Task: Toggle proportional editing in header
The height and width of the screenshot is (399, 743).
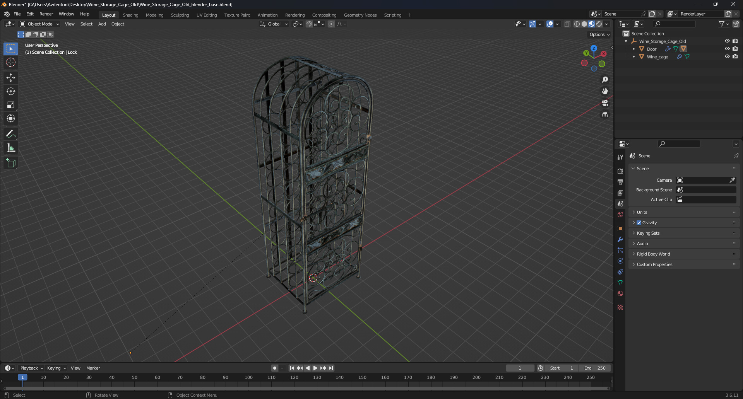Action: [331, 24]
